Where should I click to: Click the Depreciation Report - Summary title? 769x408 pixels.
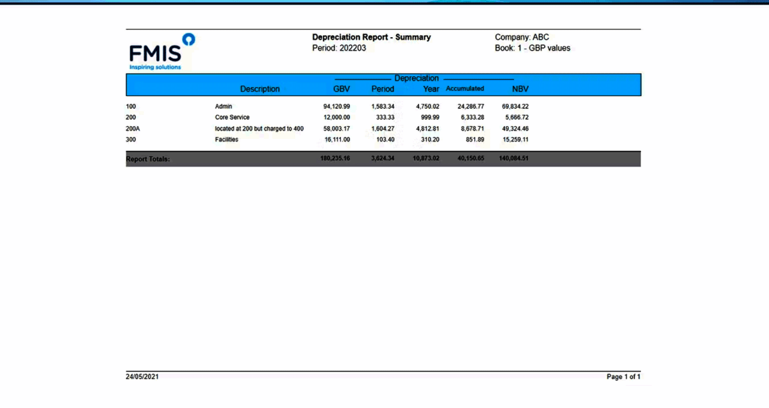pyautogui.click(x=371, y=37)
